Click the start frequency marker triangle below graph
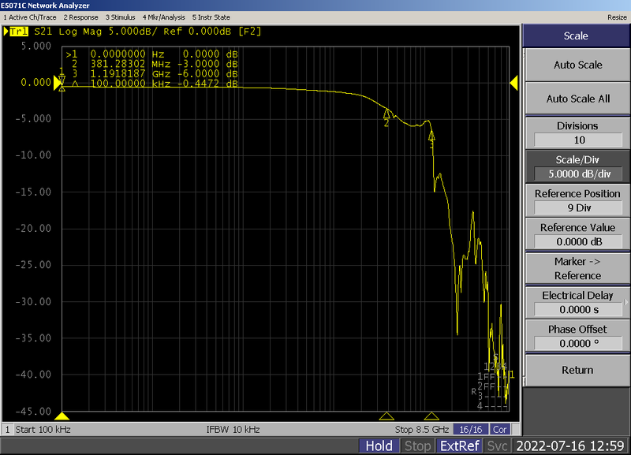This screenshot has width=631, height=455. click(62, 416)
